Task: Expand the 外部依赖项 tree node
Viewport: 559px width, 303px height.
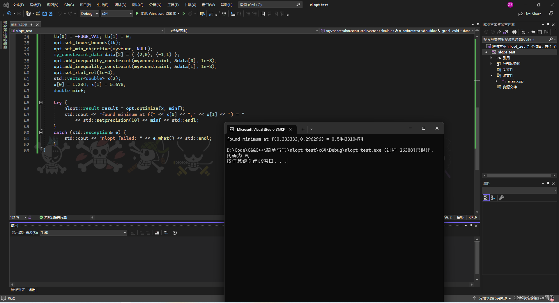Action: click(491, 64)
